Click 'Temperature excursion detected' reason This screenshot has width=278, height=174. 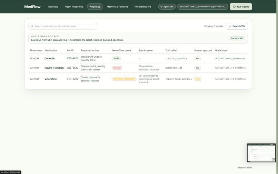click(x=149, y=68)
